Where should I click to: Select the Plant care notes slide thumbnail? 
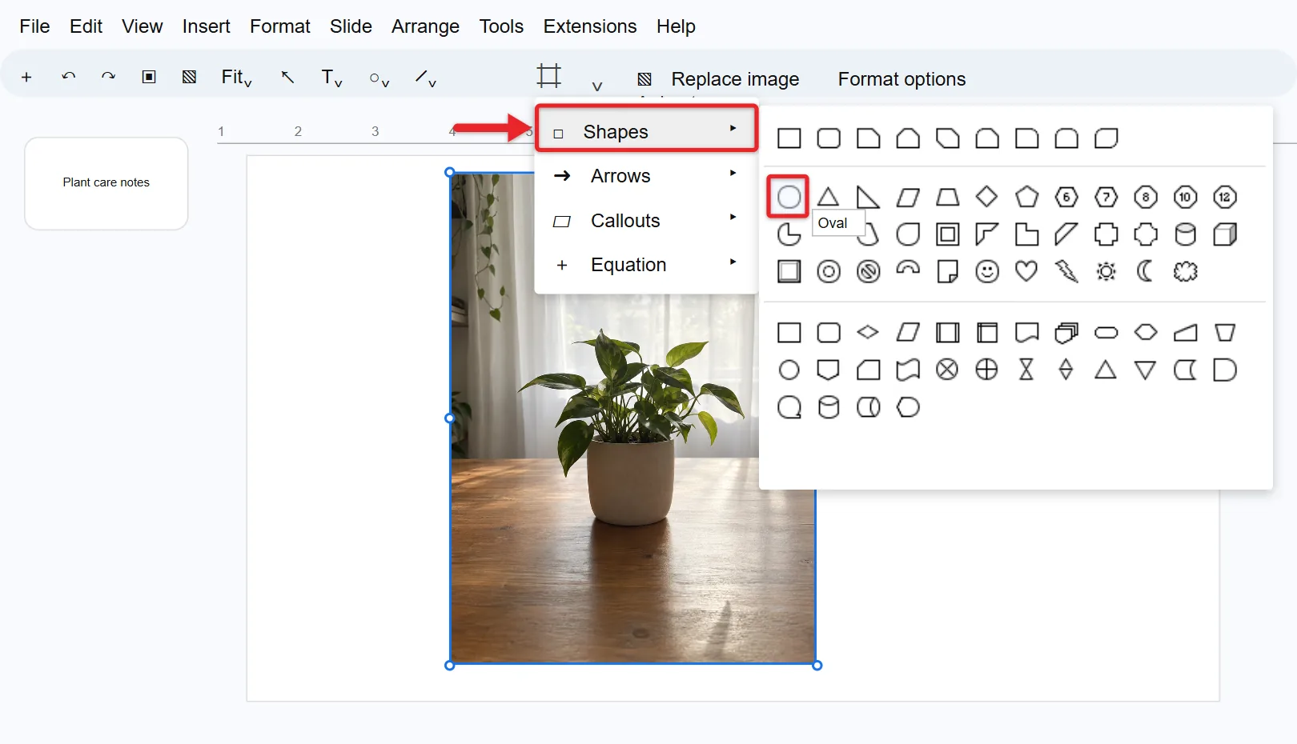[x=106, y=183]
